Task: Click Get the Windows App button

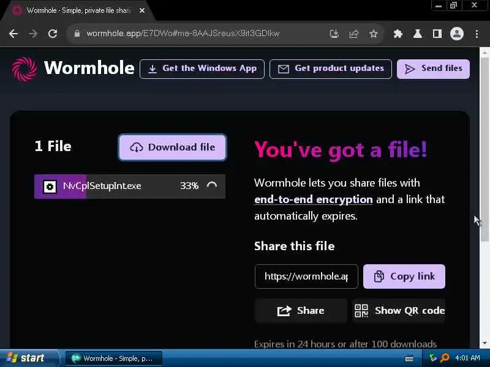Action: [202, 69]
